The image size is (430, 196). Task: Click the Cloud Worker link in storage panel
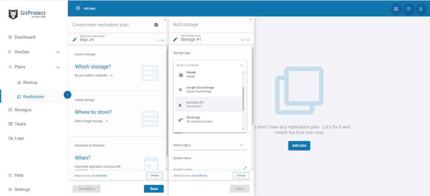[199, 176]
